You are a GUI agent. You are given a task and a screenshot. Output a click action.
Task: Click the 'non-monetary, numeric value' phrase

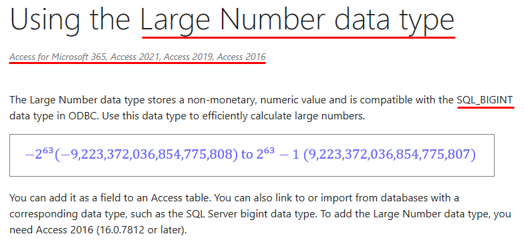point(255,100)
